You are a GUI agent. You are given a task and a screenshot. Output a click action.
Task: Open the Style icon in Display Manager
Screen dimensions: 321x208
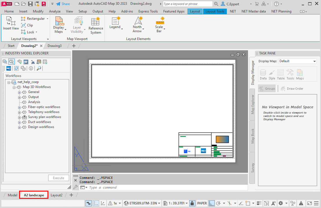272,75
